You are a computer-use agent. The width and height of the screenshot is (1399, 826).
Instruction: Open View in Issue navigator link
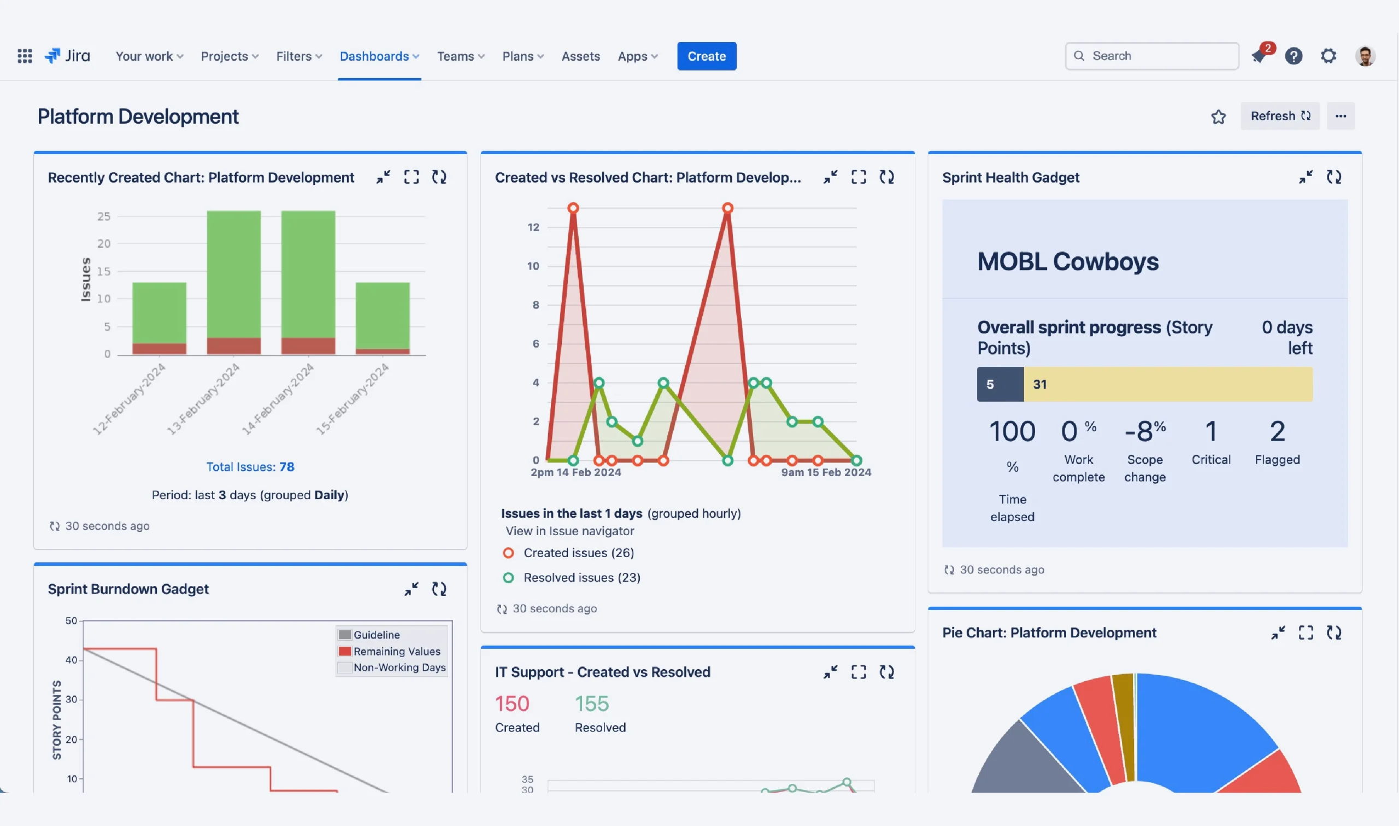569,531
